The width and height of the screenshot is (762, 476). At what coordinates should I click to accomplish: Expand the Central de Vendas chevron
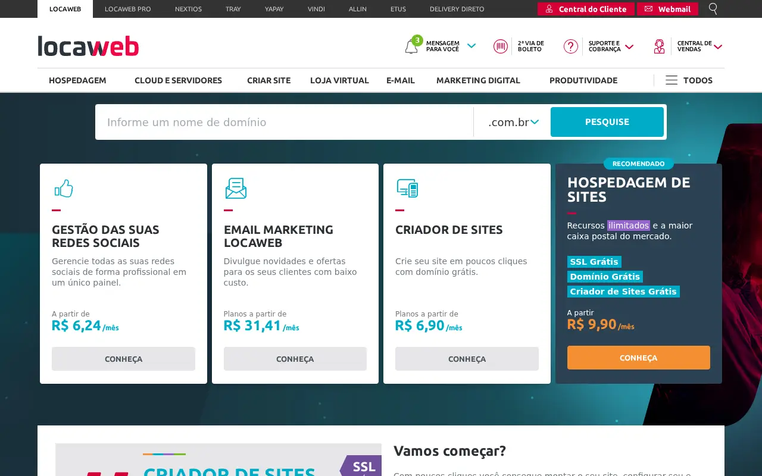[718, 46]
